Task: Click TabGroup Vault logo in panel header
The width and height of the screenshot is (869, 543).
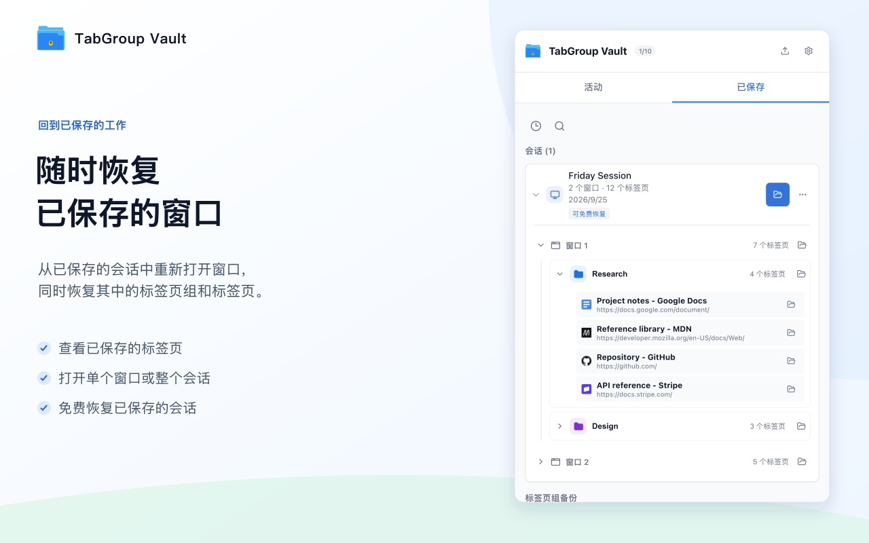Action: click(x=533, y=51)
